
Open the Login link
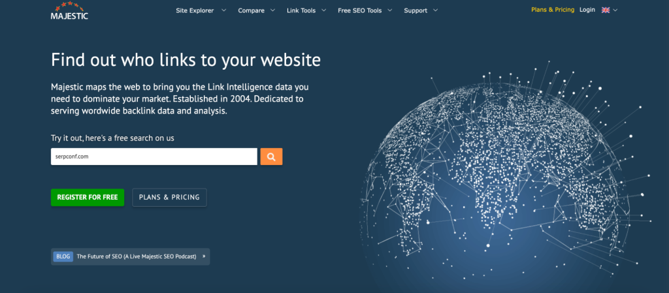click(587, 10)
